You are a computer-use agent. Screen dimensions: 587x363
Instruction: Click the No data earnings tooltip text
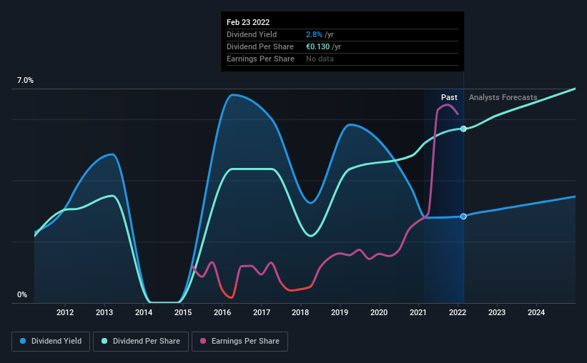[x=320, y=59]
